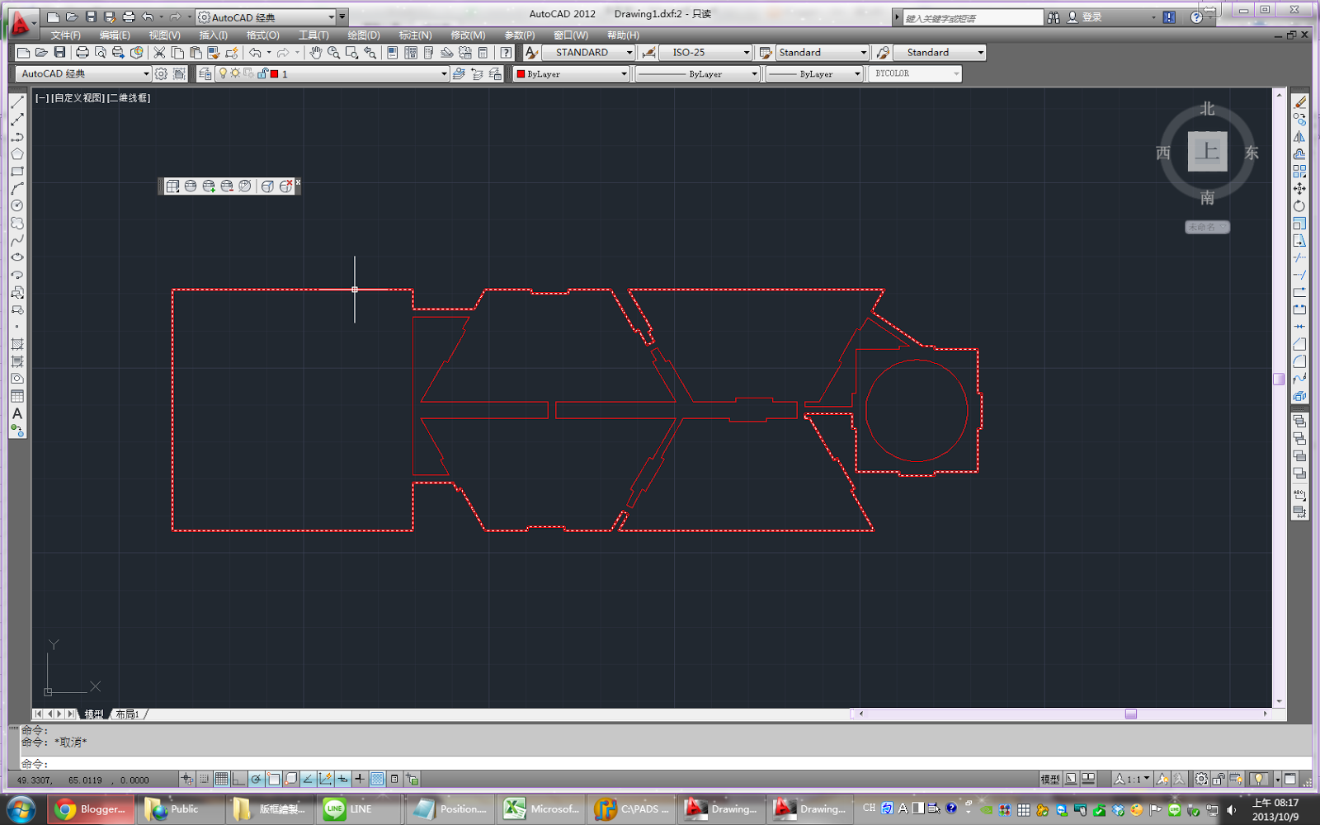Open the ISO-25 dimension style dropdown
Viewport: 1320px width, 825px height.
[746, 53]
